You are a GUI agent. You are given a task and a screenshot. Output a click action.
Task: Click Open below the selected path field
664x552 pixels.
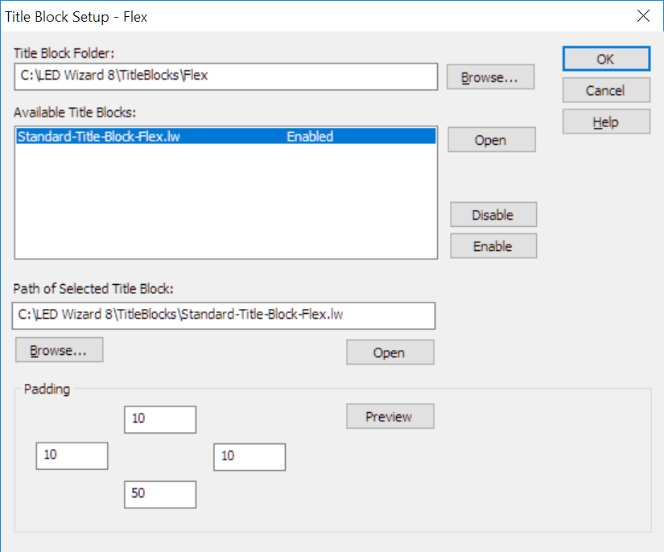pos(390,352)
